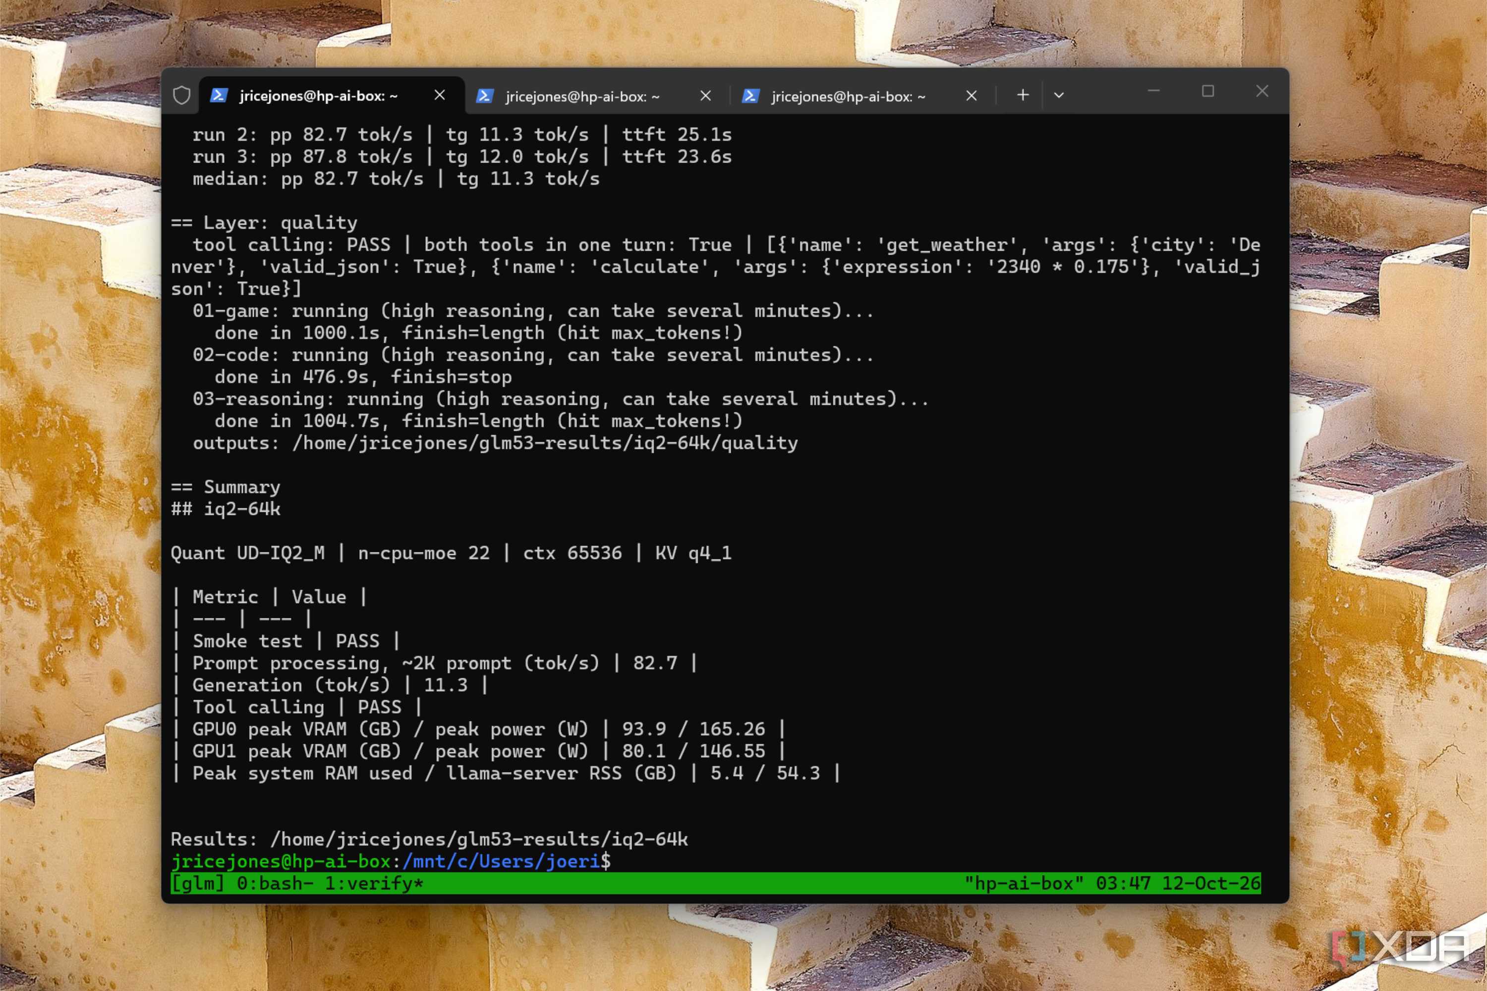Click 'KV q4_1' value
The width and height of the screenshot is (1487, 991).
[693, 553]
